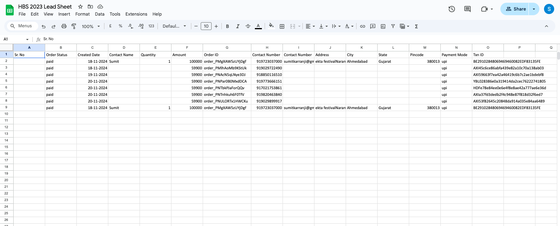Select column G header
The height and width of the screenshot is (226, 560).
(227, 48)
